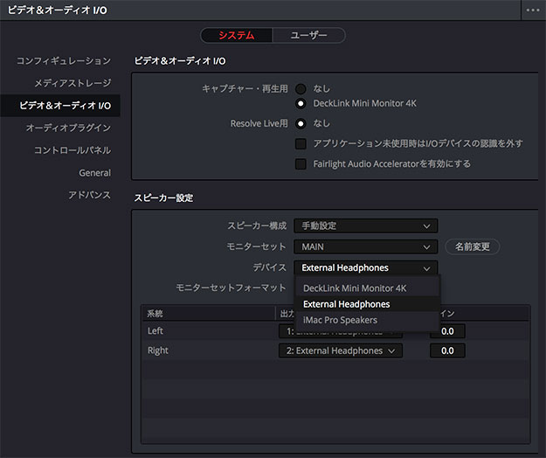546x458 pixels.
Task: Select なし for キャプチャー・再生用
Action: pyautogui.click(x=301, y=89)
